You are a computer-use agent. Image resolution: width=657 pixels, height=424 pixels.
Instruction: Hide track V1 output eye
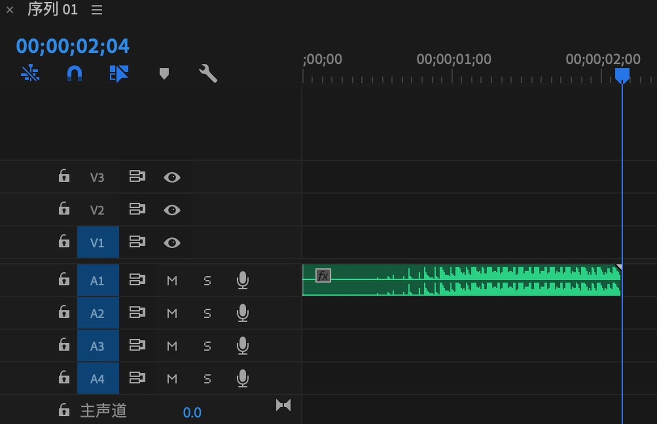[x=172, y=243]
